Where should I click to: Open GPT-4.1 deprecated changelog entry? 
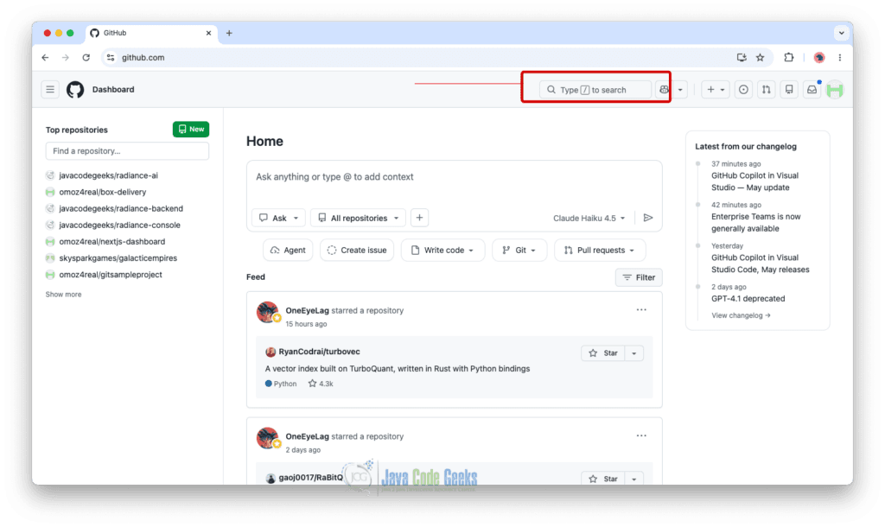coord(748,298)
